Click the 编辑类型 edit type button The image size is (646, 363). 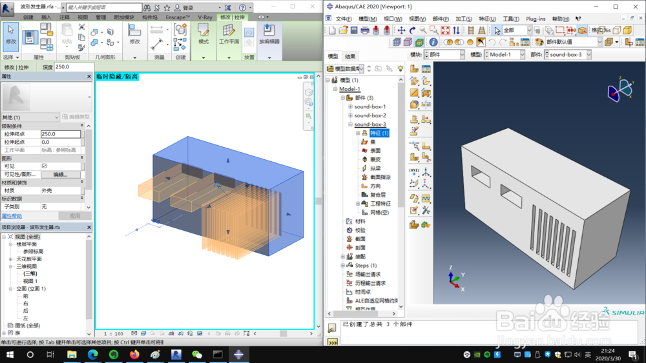76,117
